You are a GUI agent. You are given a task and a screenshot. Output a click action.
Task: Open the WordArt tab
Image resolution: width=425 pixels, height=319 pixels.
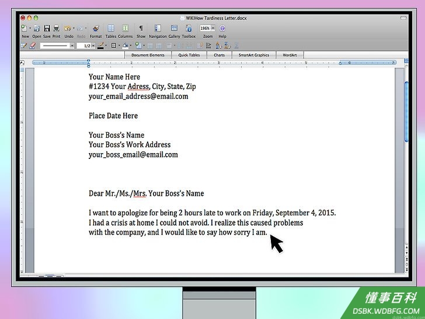coord(290,55)
